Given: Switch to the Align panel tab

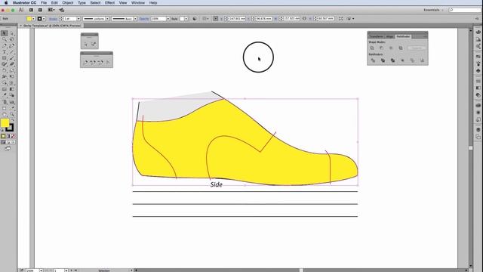Looking at the screenshot, I should pos(389,36).
